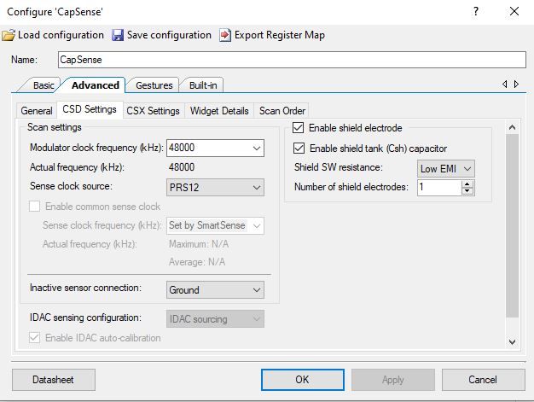Click the Save configuration floppy disk icon

click(x=118, y=35)
